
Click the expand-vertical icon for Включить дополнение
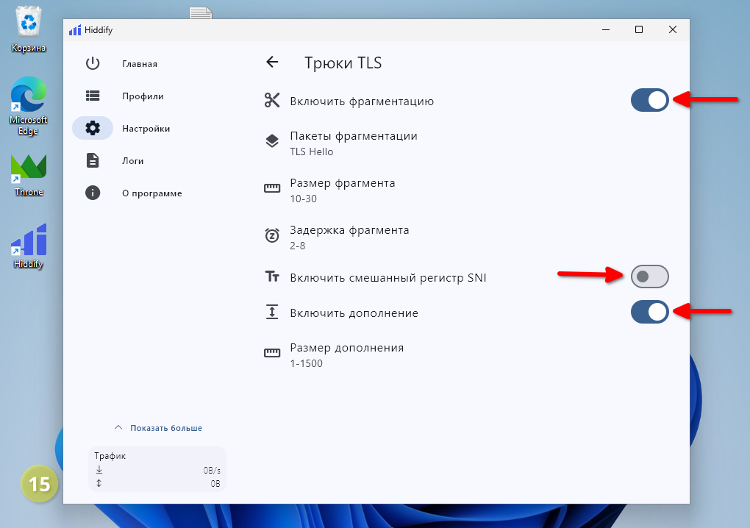271,312
